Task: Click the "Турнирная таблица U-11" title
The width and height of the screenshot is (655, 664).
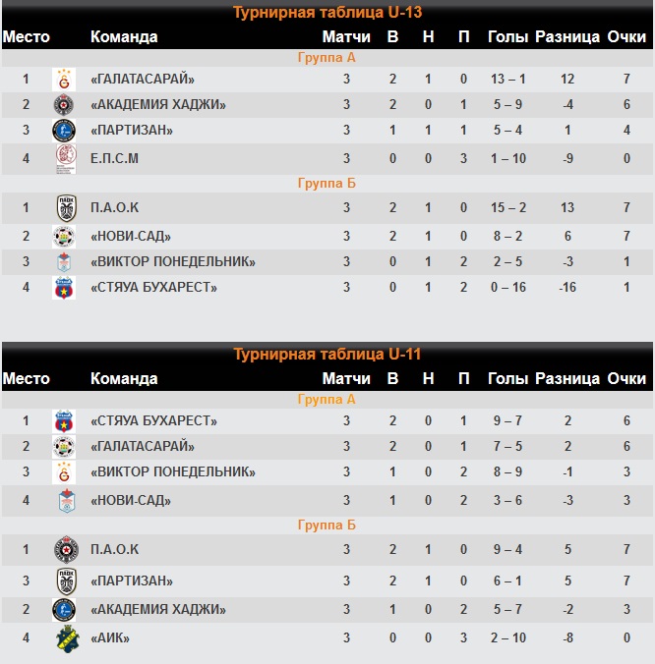Action: pos(327,355)
